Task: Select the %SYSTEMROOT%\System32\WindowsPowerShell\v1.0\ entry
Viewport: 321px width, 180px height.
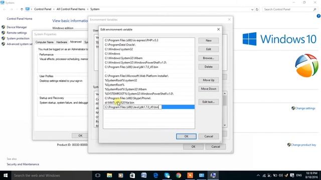Action: 149,93
